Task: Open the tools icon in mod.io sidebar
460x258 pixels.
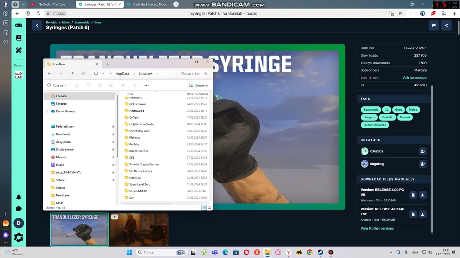Action: pyautogui.click(x=19, y=51)
